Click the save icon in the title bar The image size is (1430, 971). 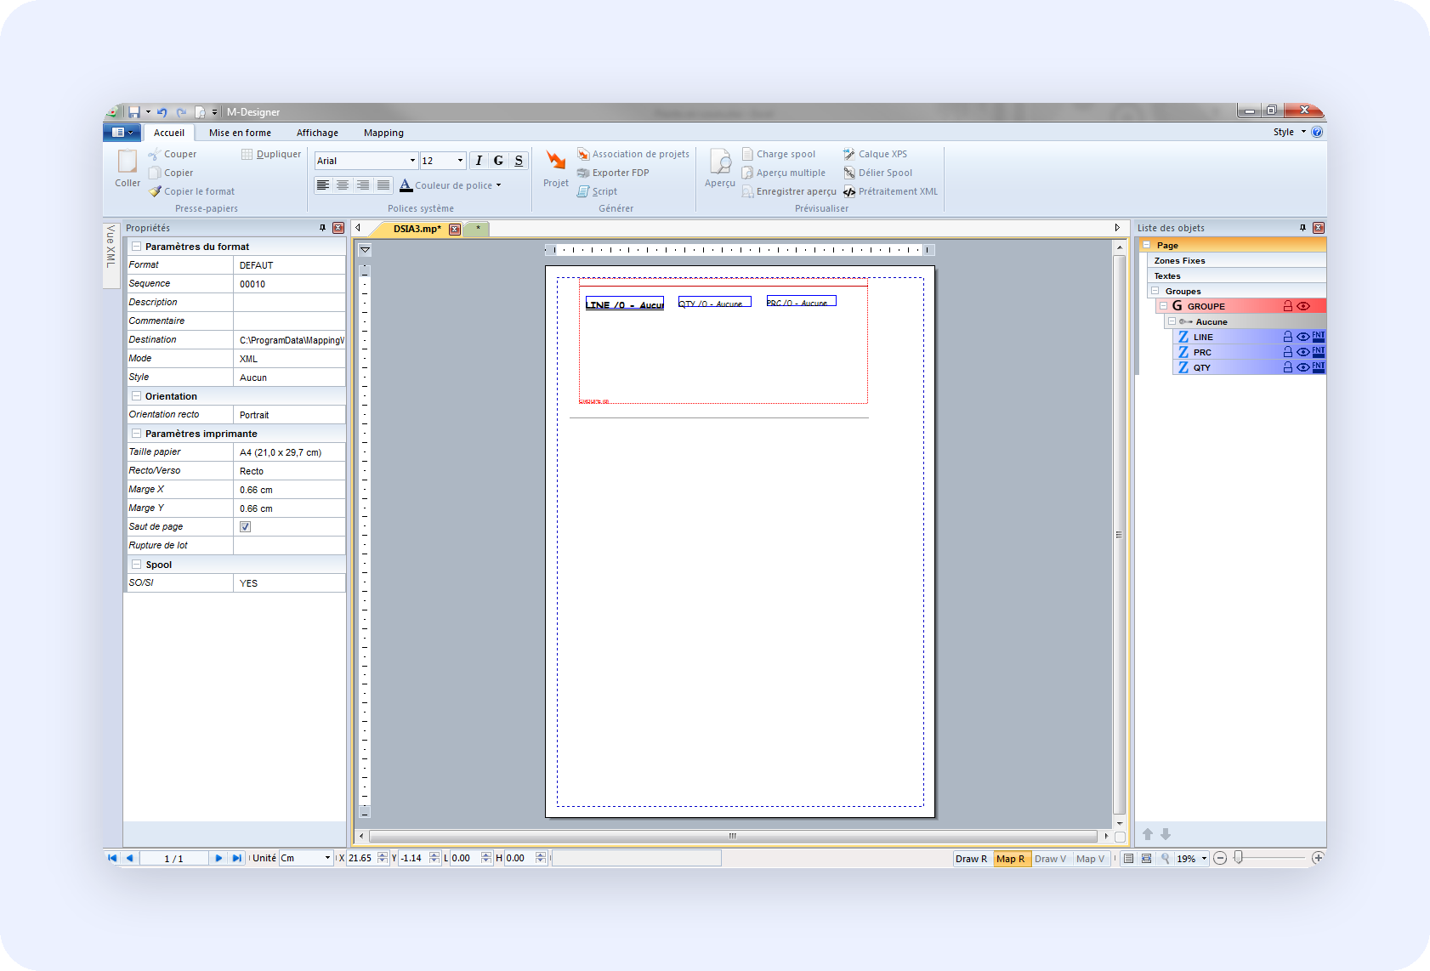134,112
